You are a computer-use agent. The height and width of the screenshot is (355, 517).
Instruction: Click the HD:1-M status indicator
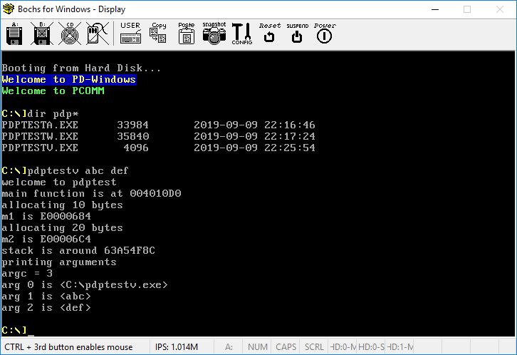(x=399, y=347)
